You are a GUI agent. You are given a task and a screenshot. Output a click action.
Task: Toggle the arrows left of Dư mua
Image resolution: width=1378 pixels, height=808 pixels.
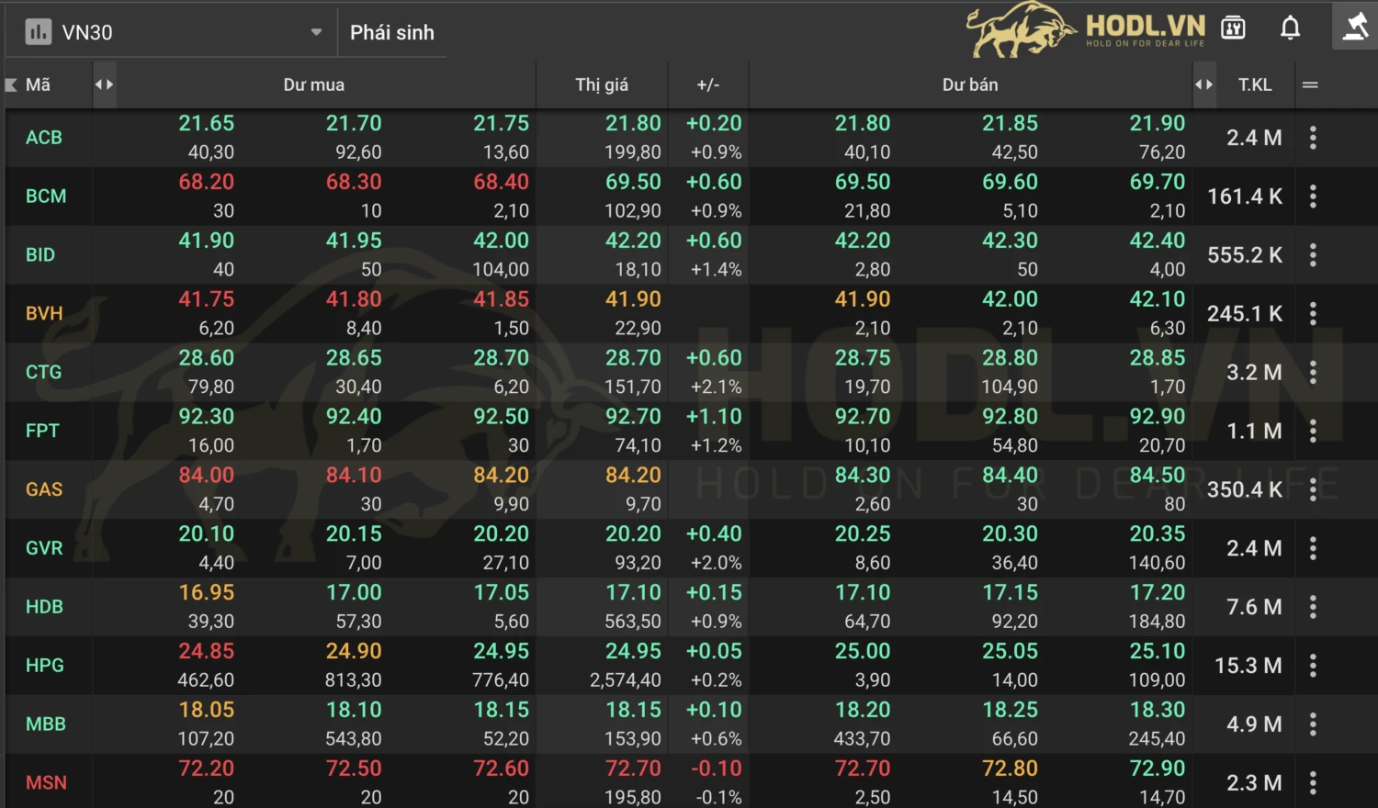coord(104,84)
